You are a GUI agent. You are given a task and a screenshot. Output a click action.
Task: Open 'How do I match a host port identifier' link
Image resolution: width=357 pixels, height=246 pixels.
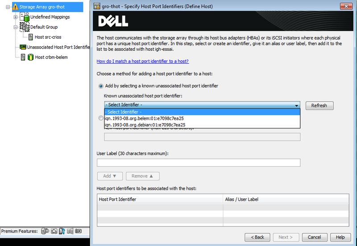142,61
